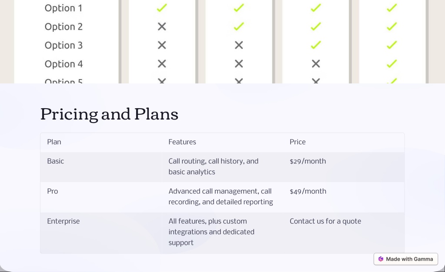Click the Option 2 second column checkmark
The width and height of the screenshot is (445, 272).
[x=239, y=27]
